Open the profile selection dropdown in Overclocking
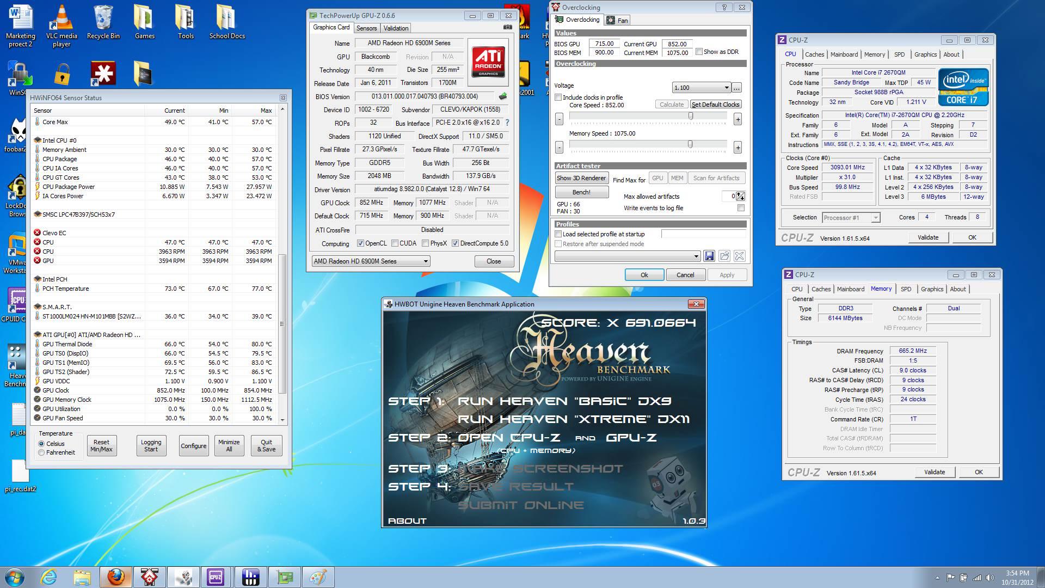 [628, 256]
